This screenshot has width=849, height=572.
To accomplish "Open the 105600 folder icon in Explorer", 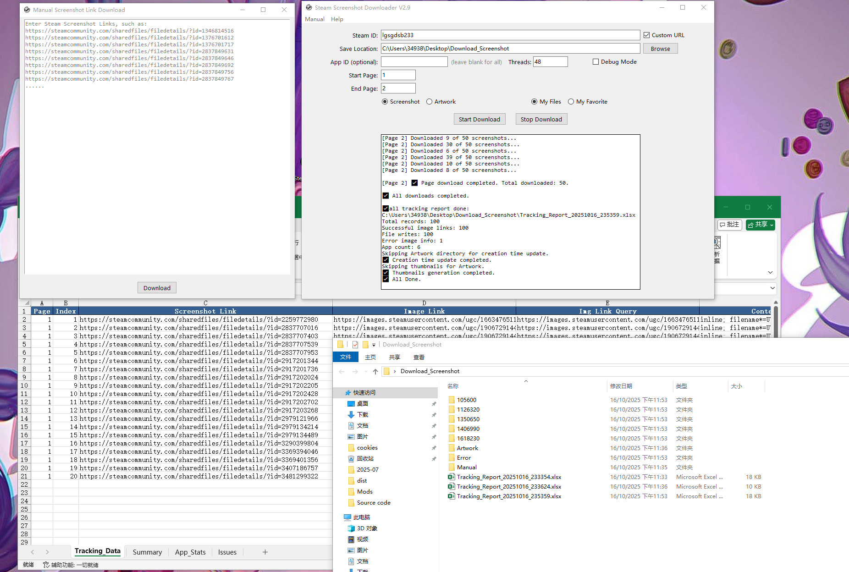I will pos(451,400).
